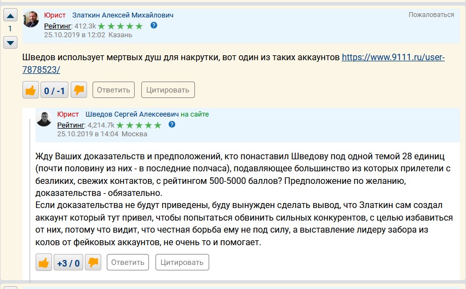Like Shvedov's reply with thumbs up

pyautogui.click(x=44, y=263)
